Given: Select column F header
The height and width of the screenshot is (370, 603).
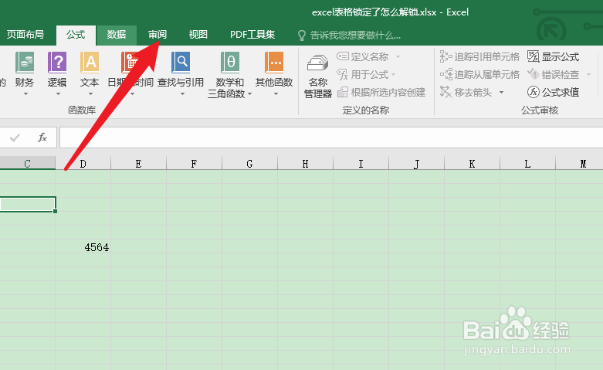Looking at the screenshot, I should [x=195, y=164].
